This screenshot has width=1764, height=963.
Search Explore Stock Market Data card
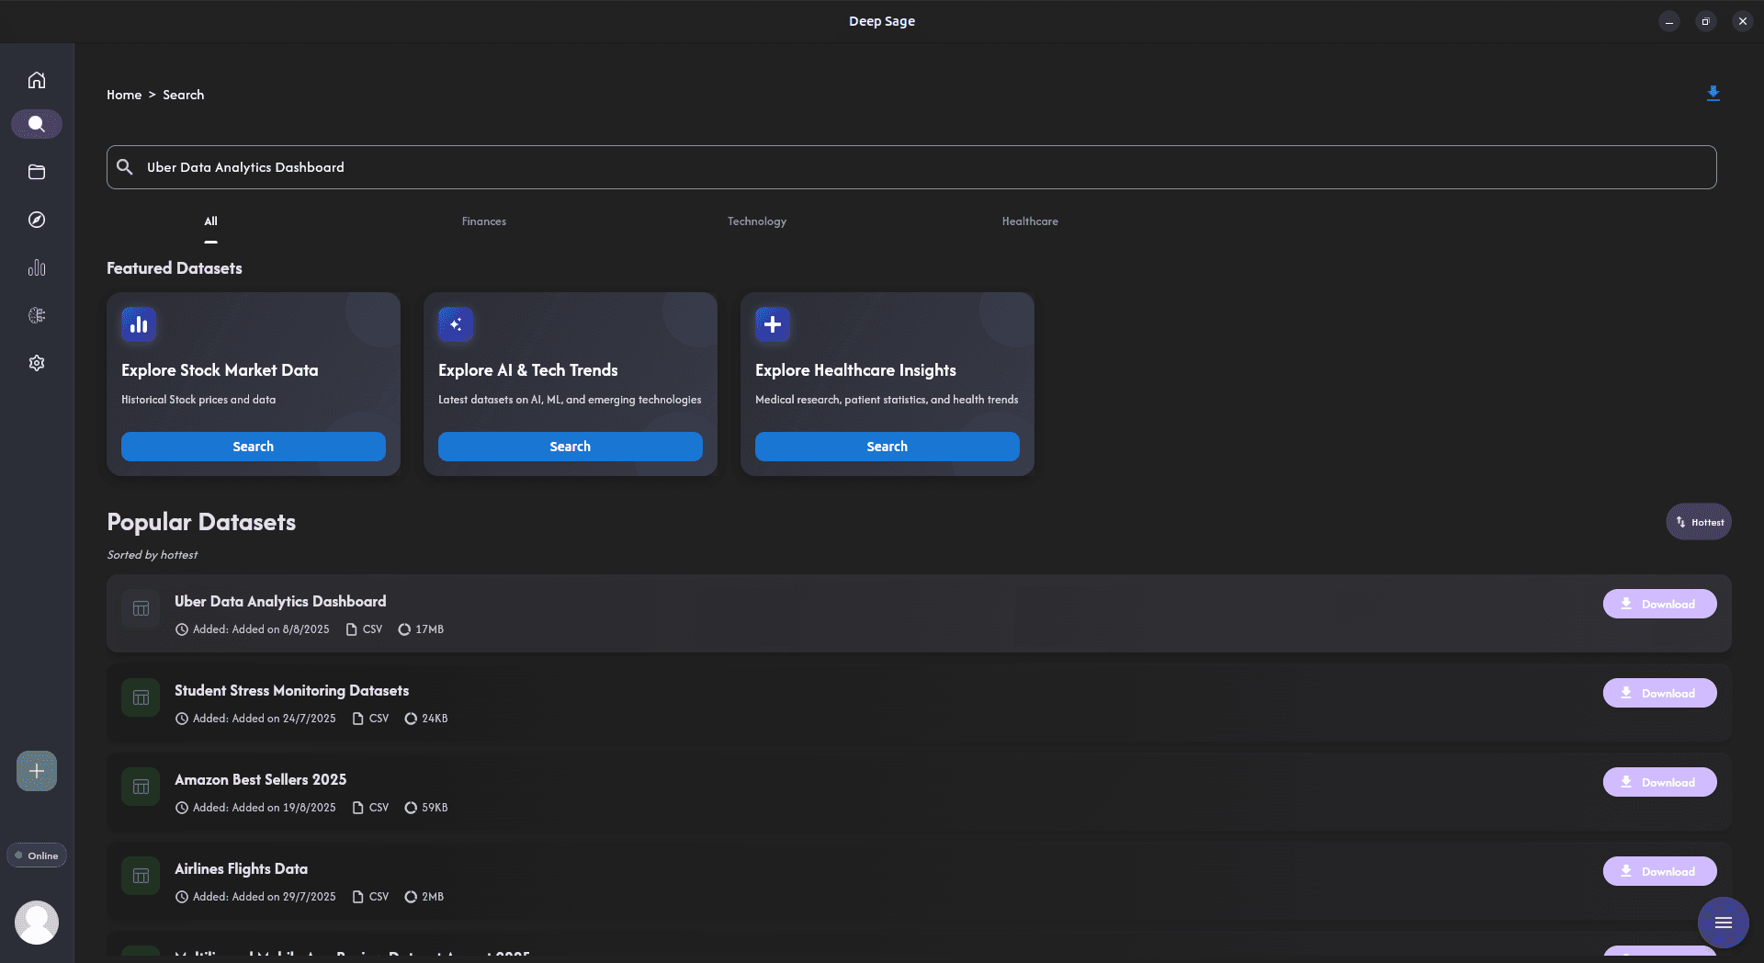253,447
